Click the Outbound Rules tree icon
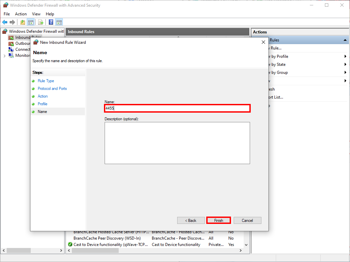Image resolution: width=350 pixels, height=262 pixels. tap(11, 43)
